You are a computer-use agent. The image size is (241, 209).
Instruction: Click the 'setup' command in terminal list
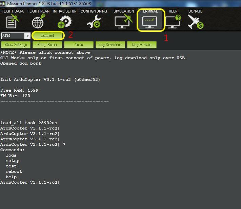click(x=13, y=161)
